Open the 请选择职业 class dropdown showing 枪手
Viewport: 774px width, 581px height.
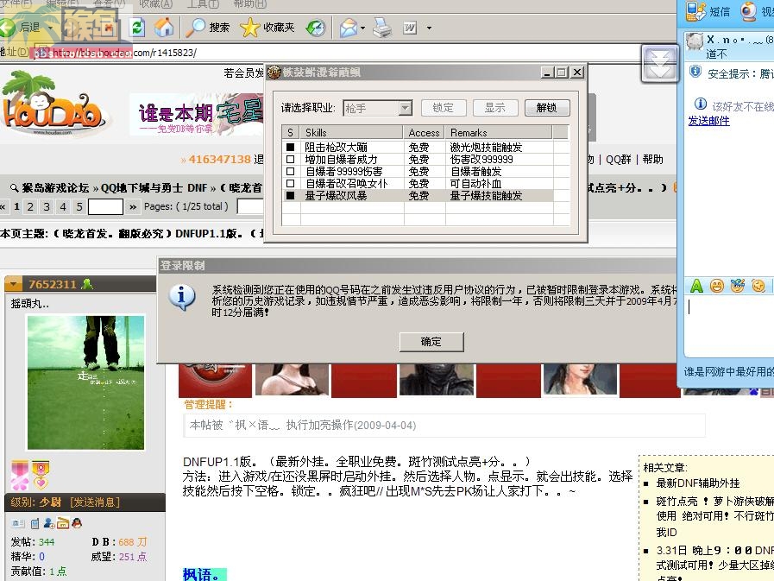378,108
